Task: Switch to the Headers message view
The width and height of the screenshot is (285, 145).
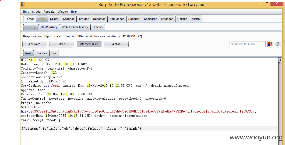Action: pos(41,53)
